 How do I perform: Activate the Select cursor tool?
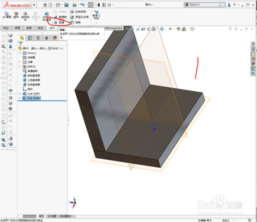pyautogui.click(x=90, y=5)
